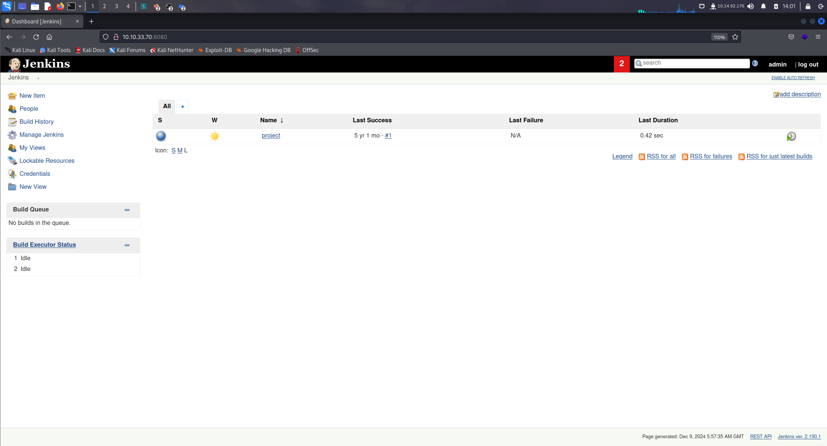Open Manage Jenkins gear icon
This screenshot has height=446, width=827.
(x=12, y=135)
